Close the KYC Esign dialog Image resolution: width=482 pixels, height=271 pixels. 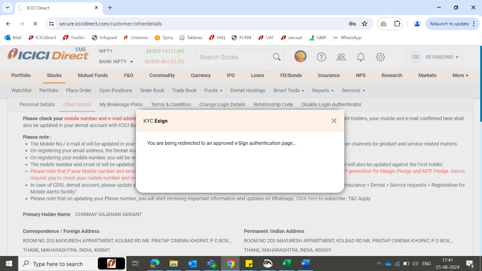[x=334, y=121]
